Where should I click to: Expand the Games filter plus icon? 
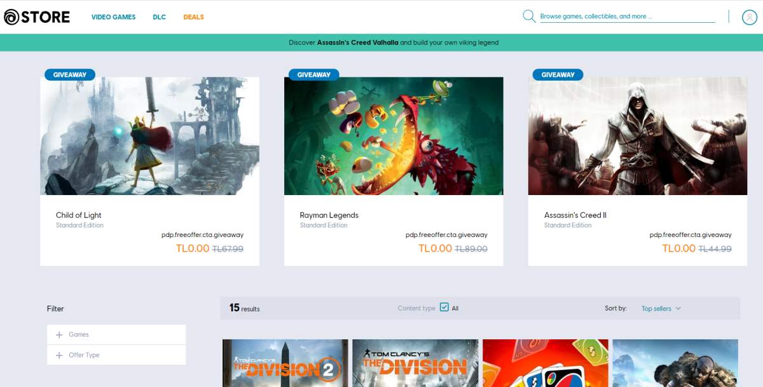coord(59,335)
